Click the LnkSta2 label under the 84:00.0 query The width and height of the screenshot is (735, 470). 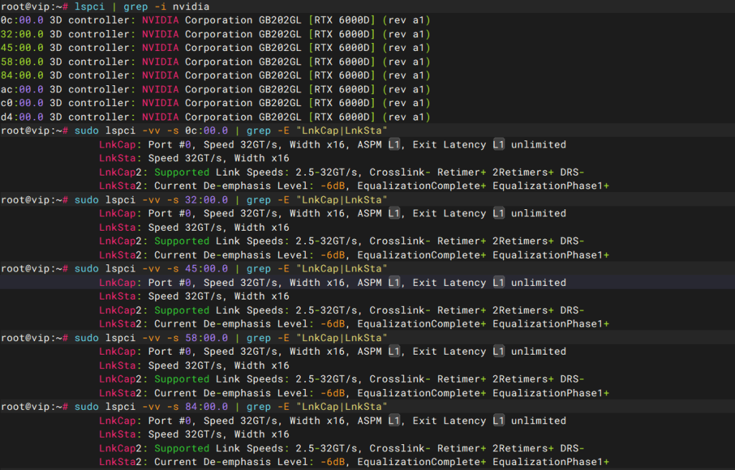(122, 462)
